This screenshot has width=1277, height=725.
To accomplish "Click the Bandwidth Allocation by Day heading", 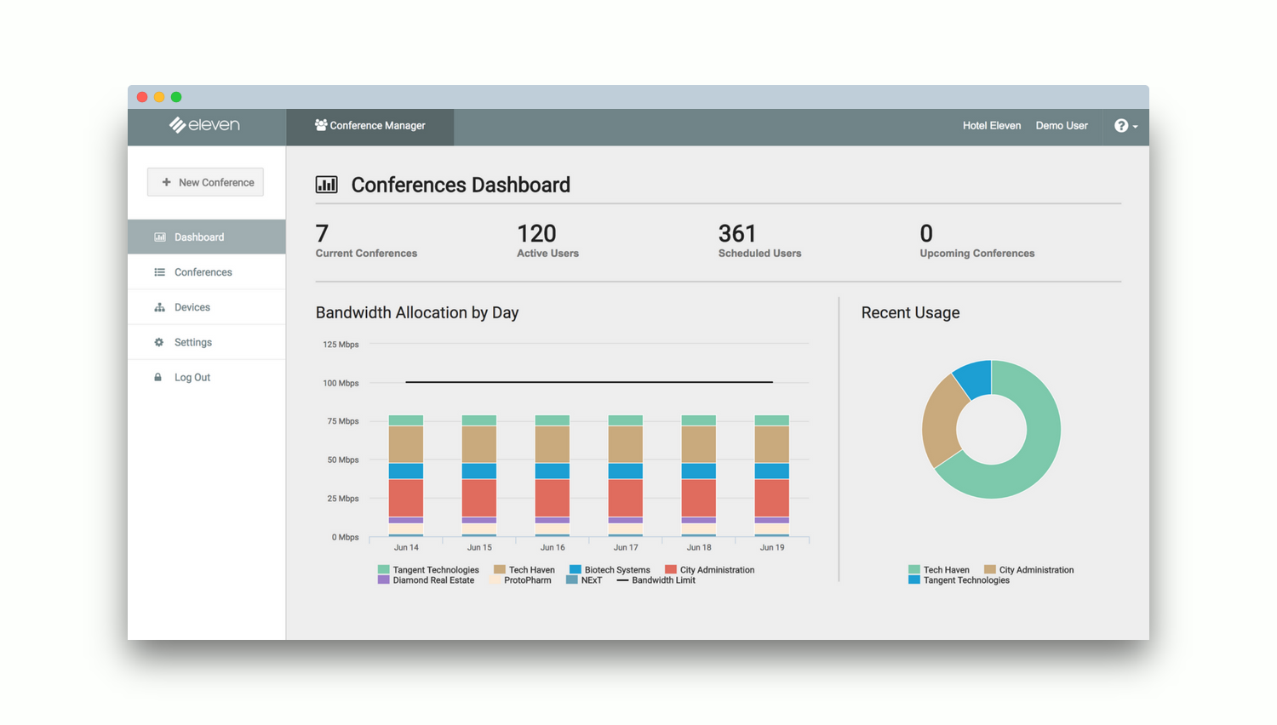I will (x=417, y=312).
